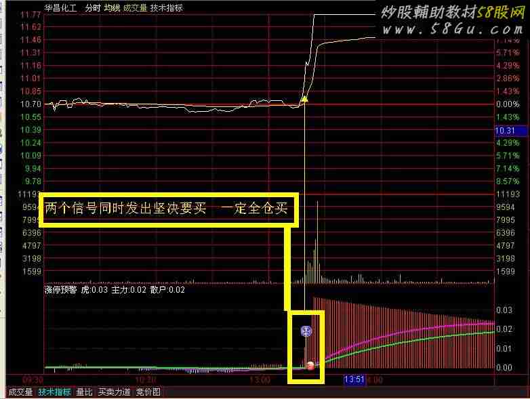Switch to the 竞价图 tab
Screen dimensions: 530x399
(148, 392)
